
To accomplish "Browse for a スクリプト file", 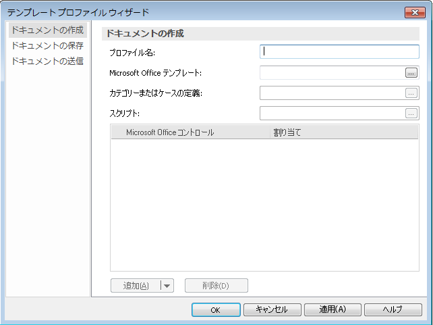I will tap(411, 114).
